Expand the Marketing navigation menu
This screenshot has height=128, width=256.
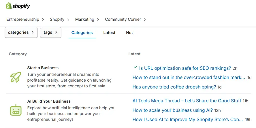point(87,20)
